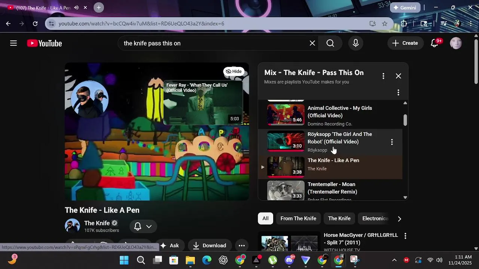
Task: Open Discord from taskbar
Action: coord(289,260)
